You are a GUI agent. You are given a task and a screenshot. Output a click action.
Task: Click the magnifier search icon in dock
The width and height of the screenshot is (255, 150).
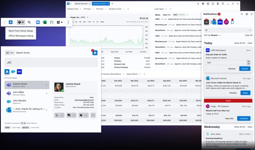click(x=29, y=22)
